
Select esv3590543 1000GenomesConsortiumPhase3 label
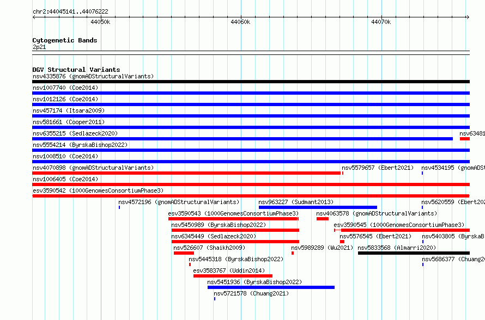(x=233, y=213)
